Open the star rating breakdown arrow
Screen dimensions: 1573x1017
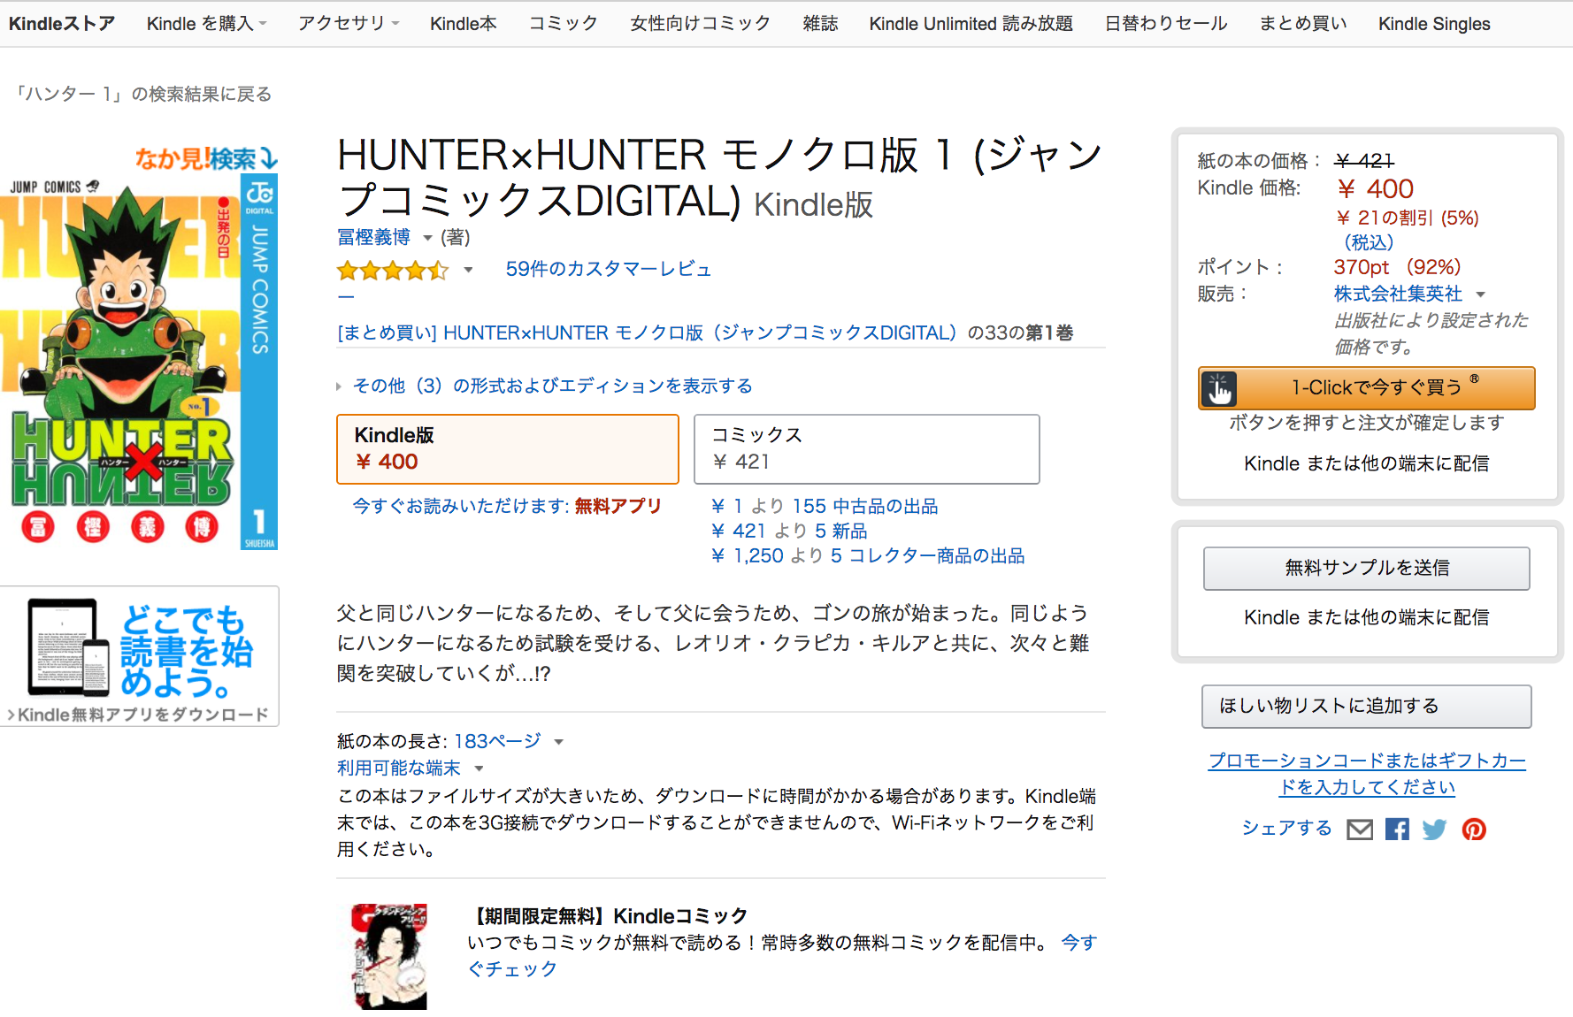468,270
